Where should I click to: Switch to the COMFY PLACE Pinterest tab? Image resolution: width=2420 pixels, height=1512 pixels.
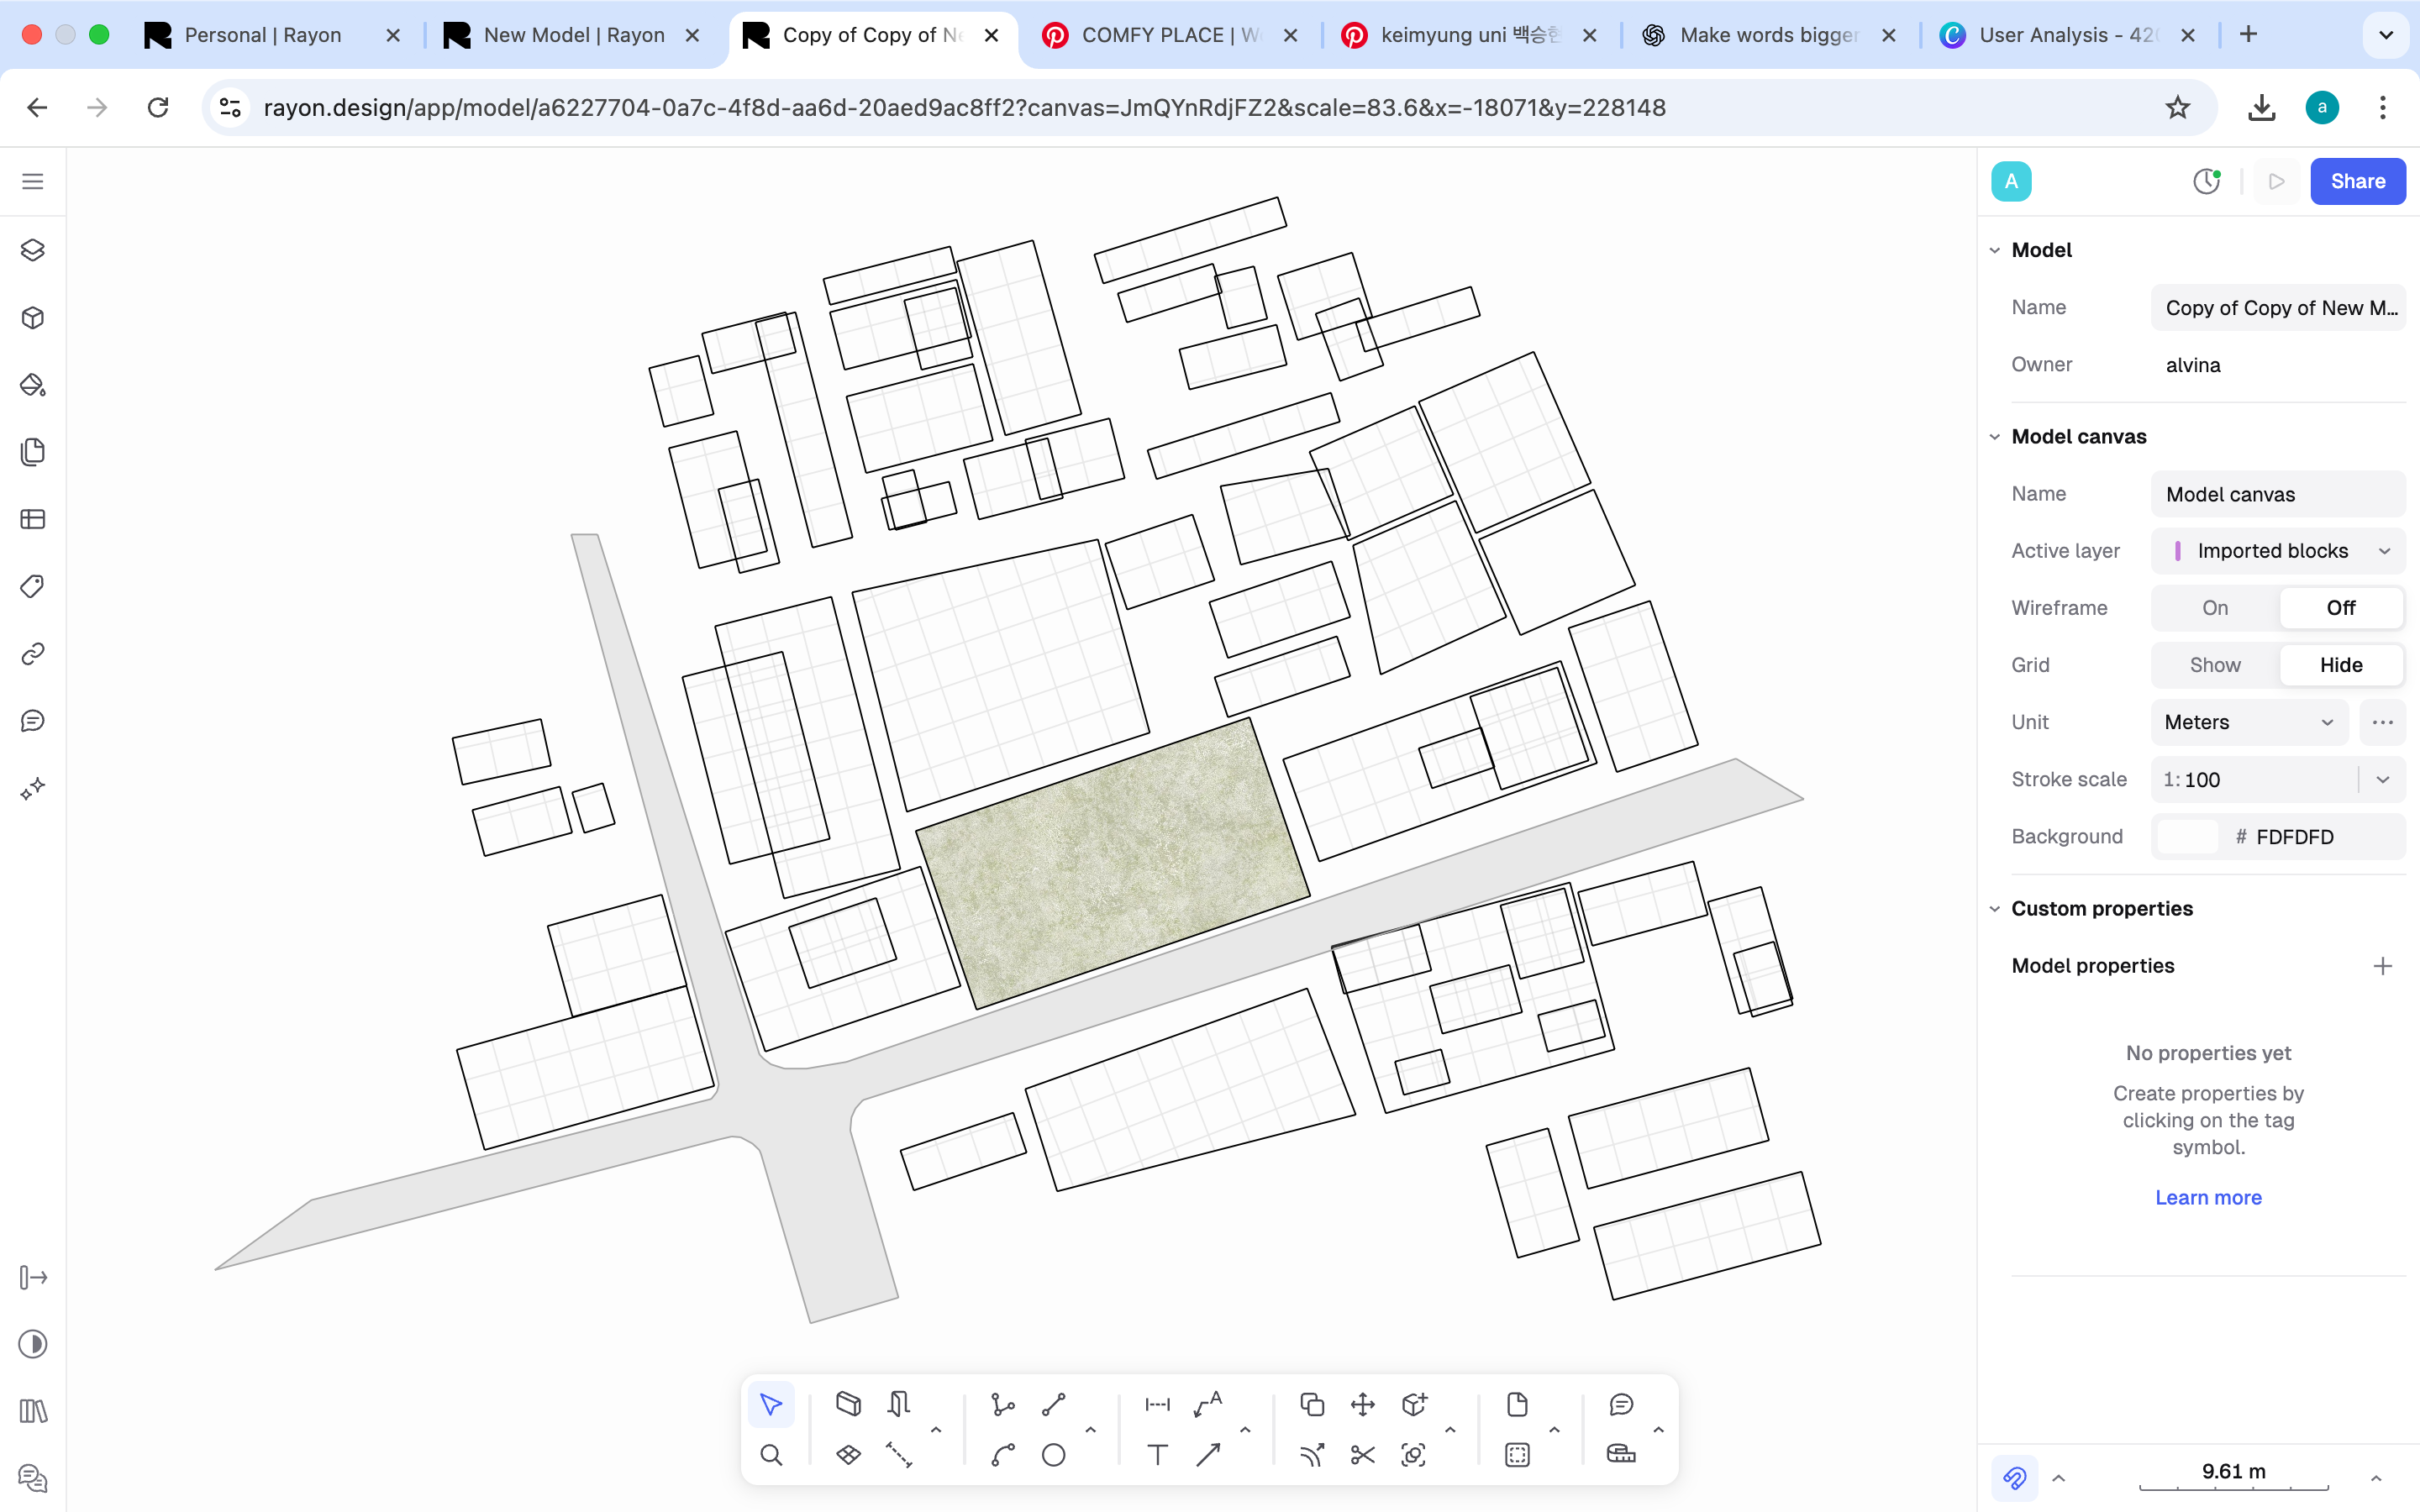click(1168, 35)
